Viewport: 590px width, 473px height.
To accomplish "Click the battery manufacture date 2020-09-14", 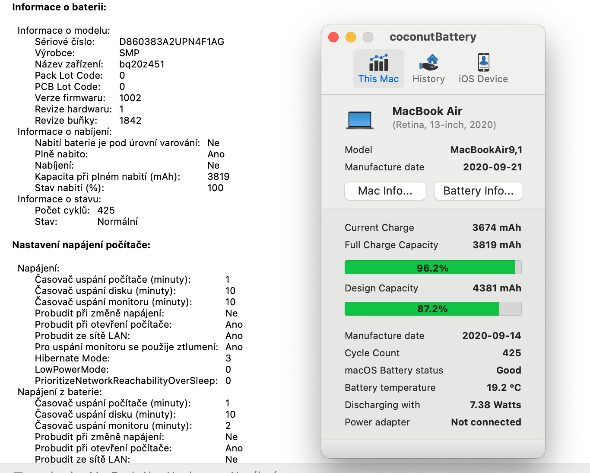I will (x=492, y=336).
